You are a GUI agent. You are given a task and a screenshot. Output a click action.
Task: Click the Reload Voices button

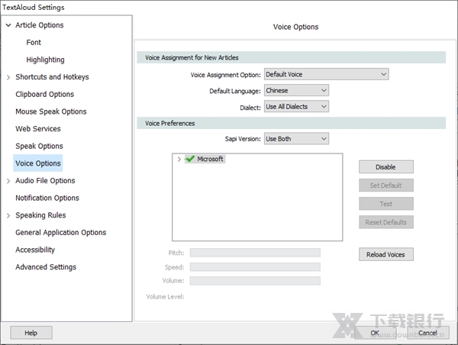tap(385, 254)
